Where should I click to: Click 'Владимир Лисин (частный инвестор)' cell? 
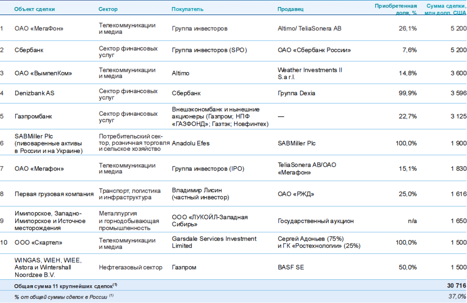pyautogui.click(x=201, y=194)
